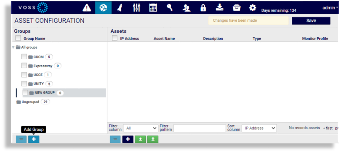
Task: Open the gear settings icon
Action: click(x=253, y=8)
